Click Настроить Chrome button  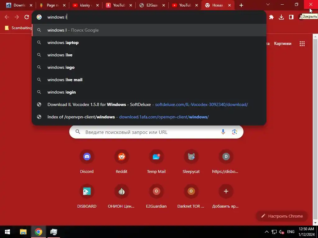(x=282, y=216)
